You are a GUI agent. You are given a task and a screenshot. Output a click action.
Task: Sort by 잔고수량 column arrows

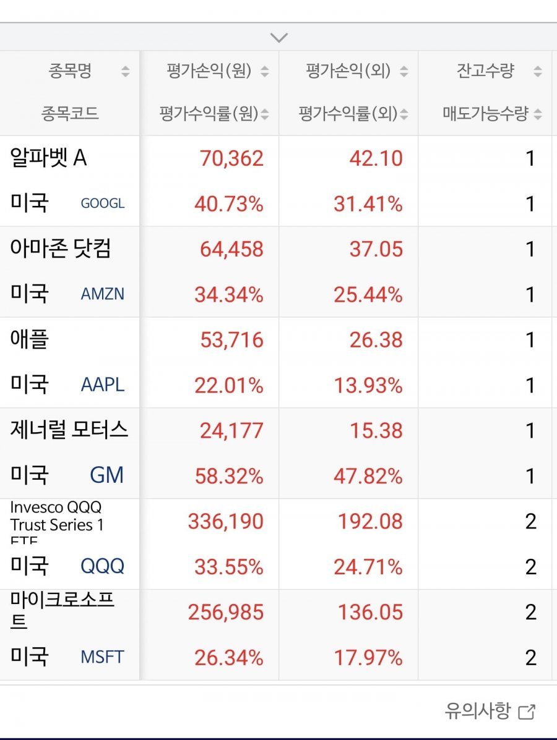tap(538, 72)
